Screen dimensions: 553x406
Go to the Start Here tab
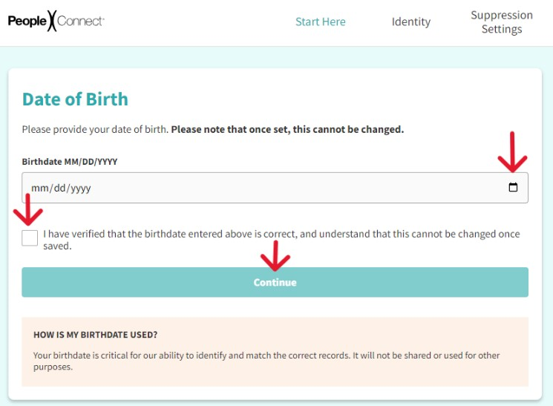320,22
